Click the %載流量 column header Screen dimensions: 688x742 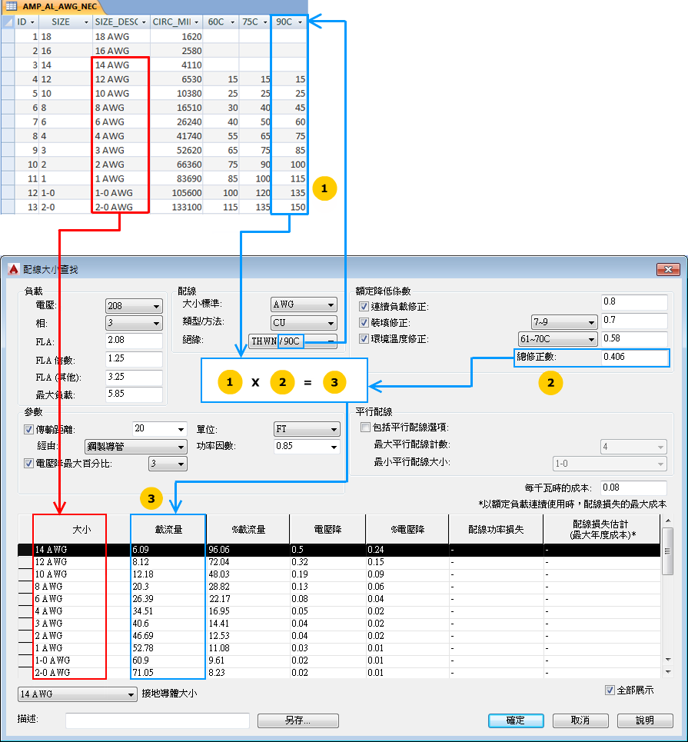248,530
